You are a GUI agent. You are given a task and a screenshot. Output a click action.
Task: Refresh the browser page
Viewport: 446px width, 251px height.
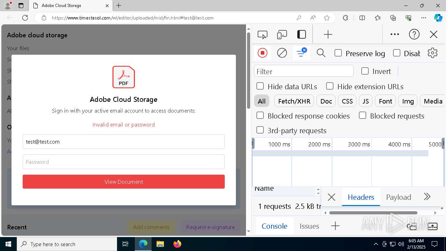point(25,18)
